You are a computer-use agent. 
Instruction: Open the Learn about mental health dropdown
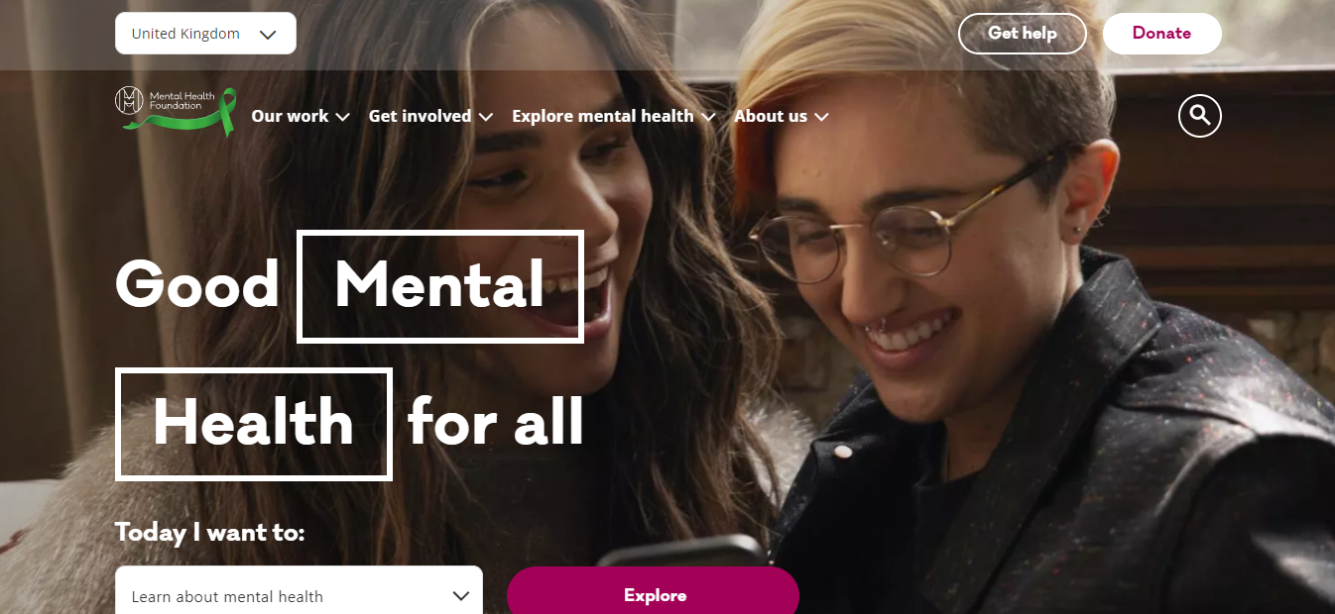(299, 592)
